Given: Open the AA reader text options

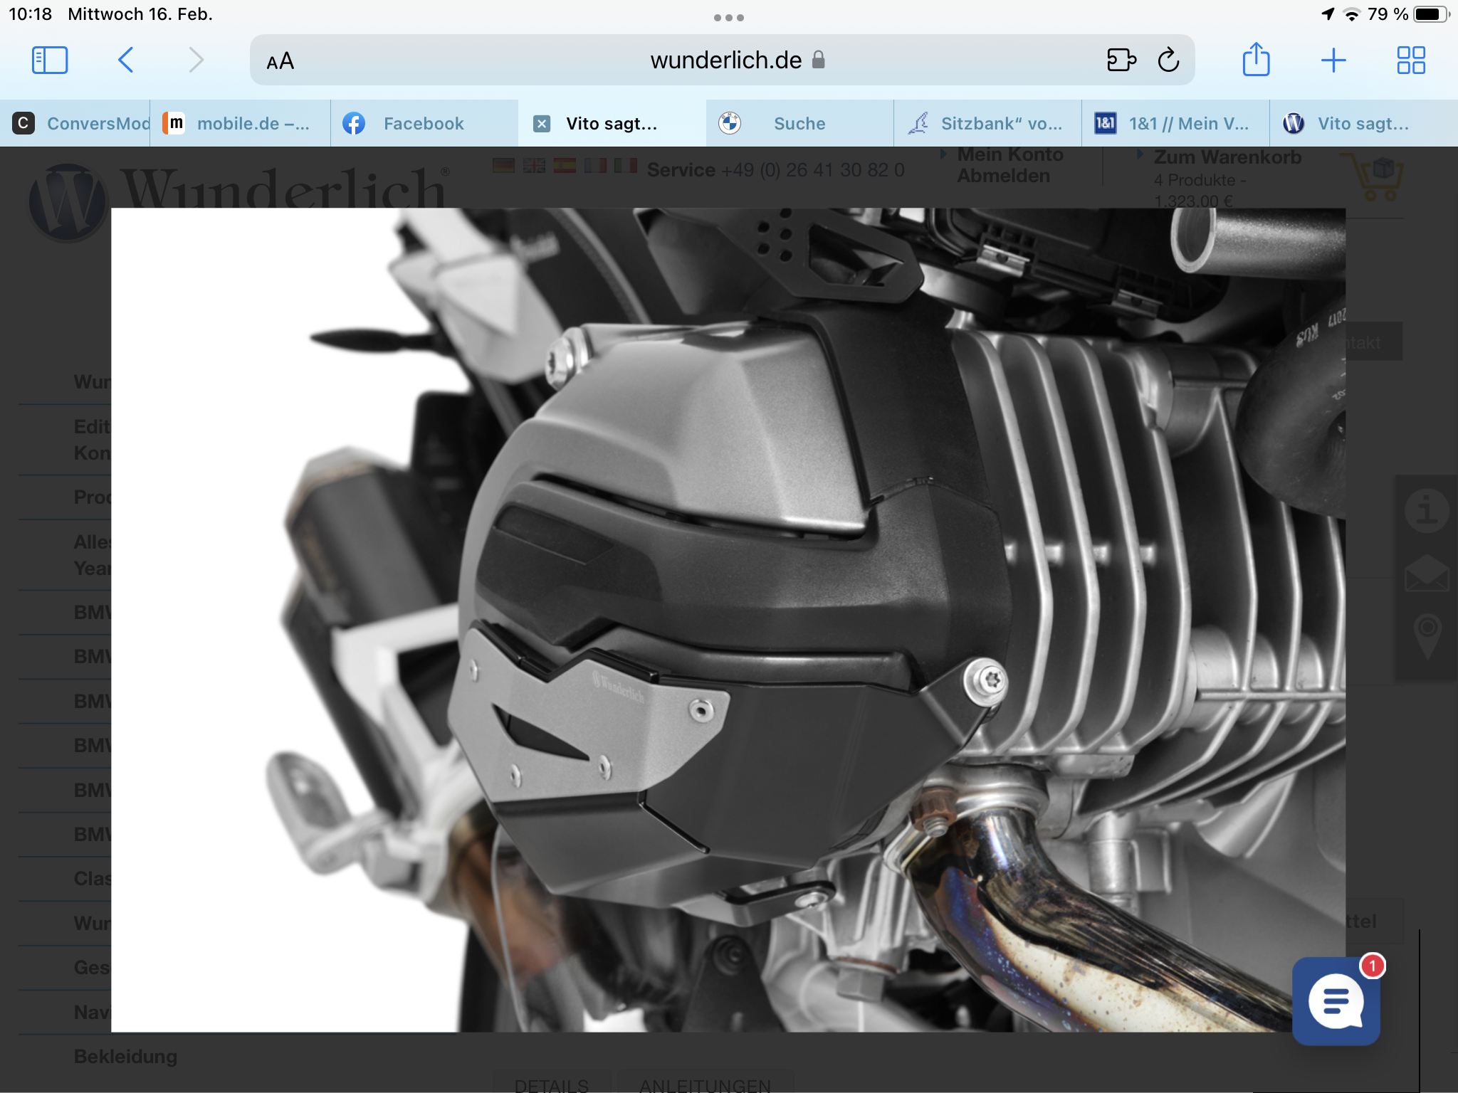Looking at the screenshot, I should (x=280, y=61).
